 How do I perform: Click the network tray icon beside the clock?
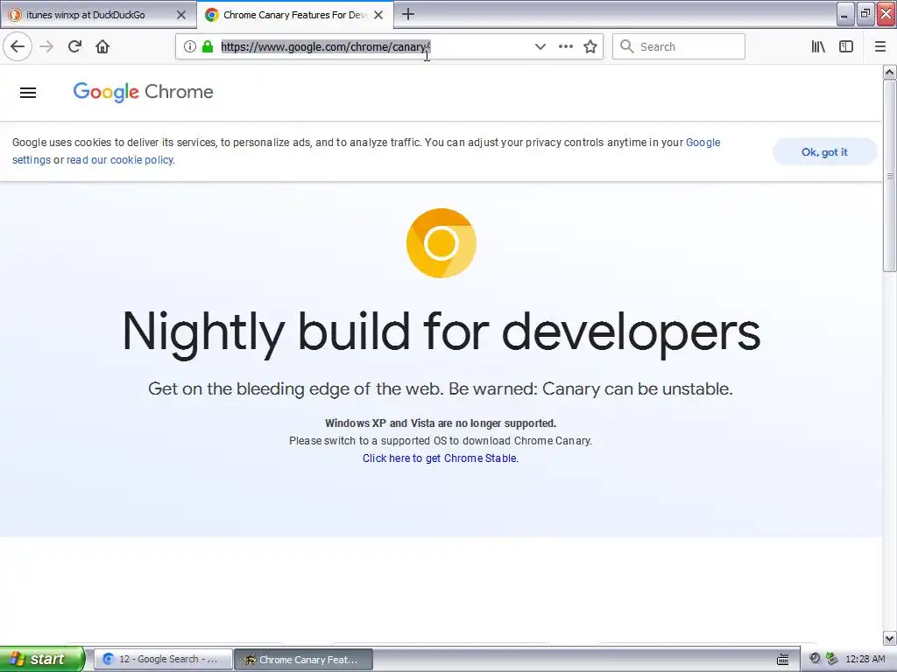[832, 659]
